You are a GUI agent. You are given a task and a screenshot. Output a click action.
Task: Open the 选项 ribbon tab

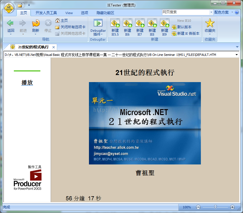[85, 13]
